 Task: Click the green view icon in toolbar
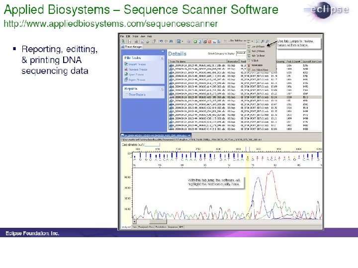tap(195, 42)
